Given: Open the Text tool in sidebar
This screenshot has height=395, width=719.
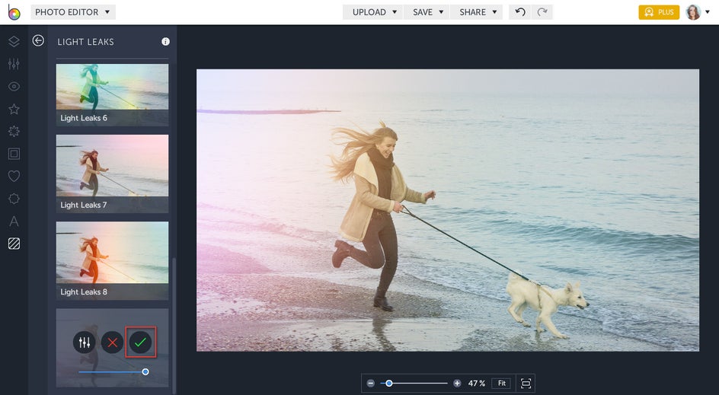Looking at the screenshot, I should (x=14, y=221).
